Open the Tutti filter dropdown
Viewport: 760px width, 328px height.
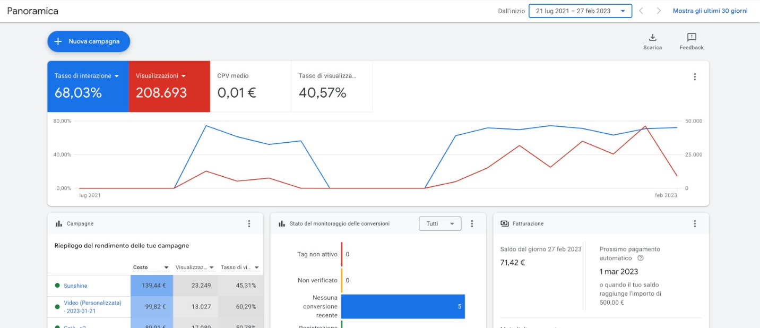[x=439, y=224]
